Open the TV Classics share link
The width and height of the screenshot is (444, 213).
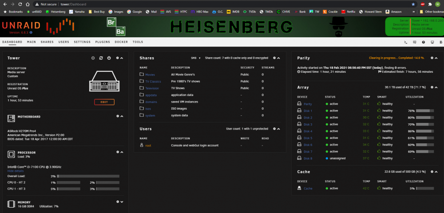point(153,82)
